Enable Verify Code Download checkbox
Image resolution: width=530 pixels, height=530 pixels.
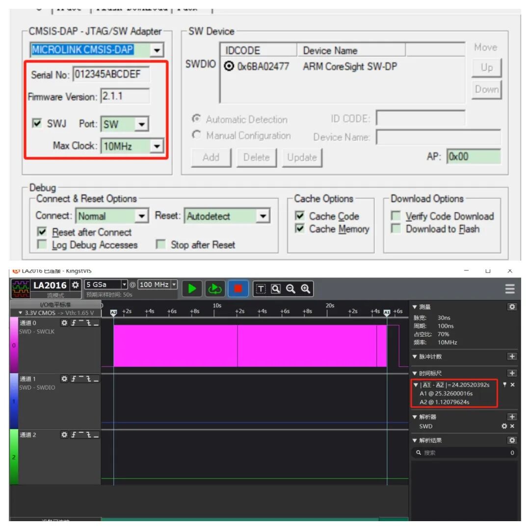[396, 215]
